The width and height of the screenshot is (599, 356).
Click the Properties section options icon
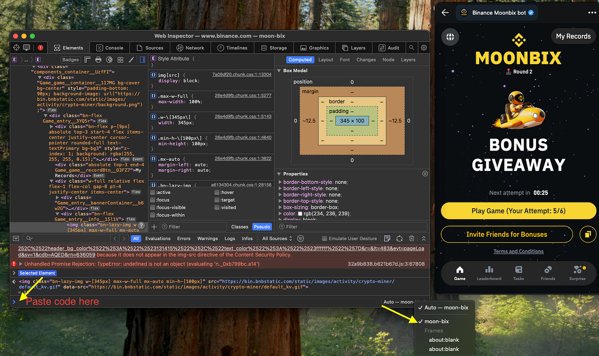425,174
